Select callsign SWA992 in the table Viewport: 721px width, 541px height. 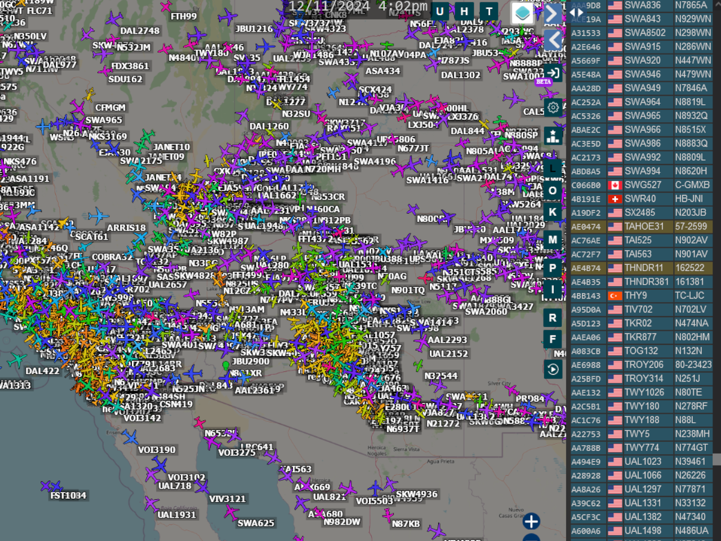tap(643, 157)
